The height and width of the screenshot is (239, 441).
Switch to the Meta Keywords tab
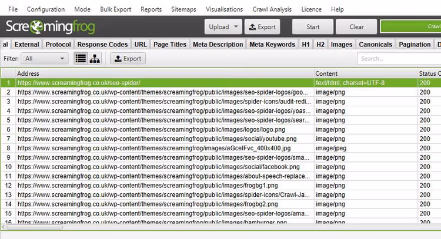(272, 45)
